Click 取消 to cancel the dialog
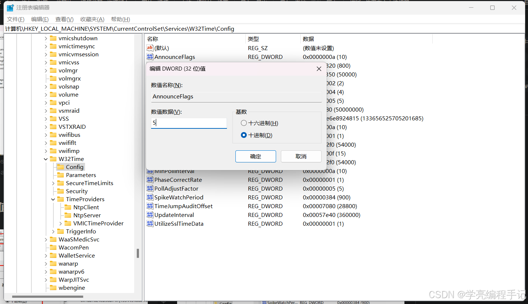Screen dimensions: 528x304 point(301,156)
